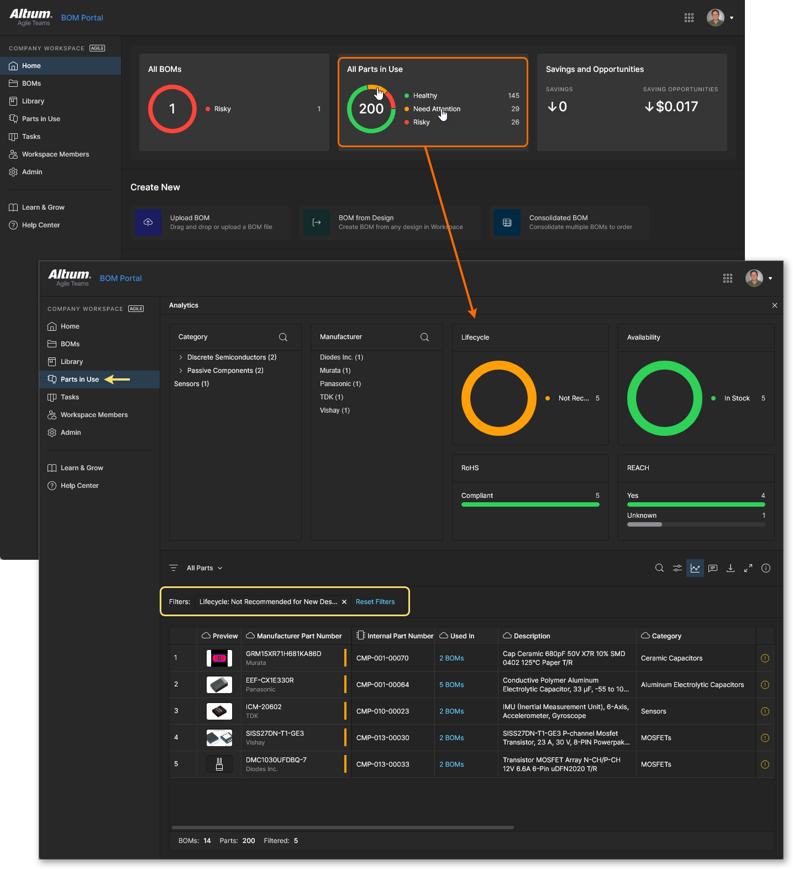The width and height of the screenshot is (793, 869).
Task: Click the download export icon
Action: point(731,568)
